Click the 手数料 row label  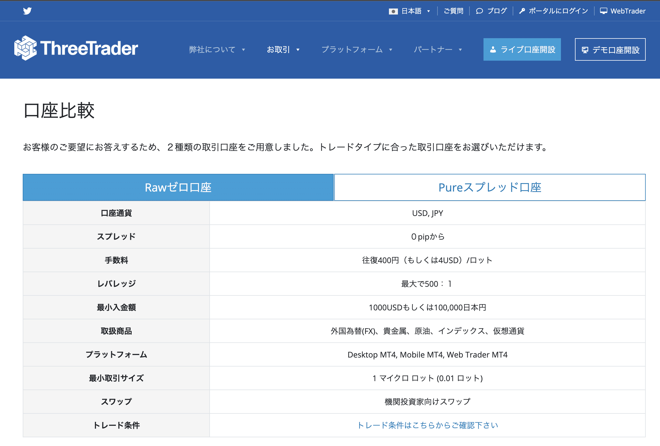pos(116,260)
